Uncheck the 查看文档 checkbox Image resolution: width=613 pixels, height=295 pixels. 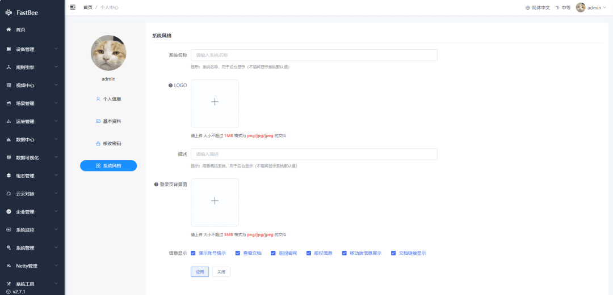[x=238, y=253]
